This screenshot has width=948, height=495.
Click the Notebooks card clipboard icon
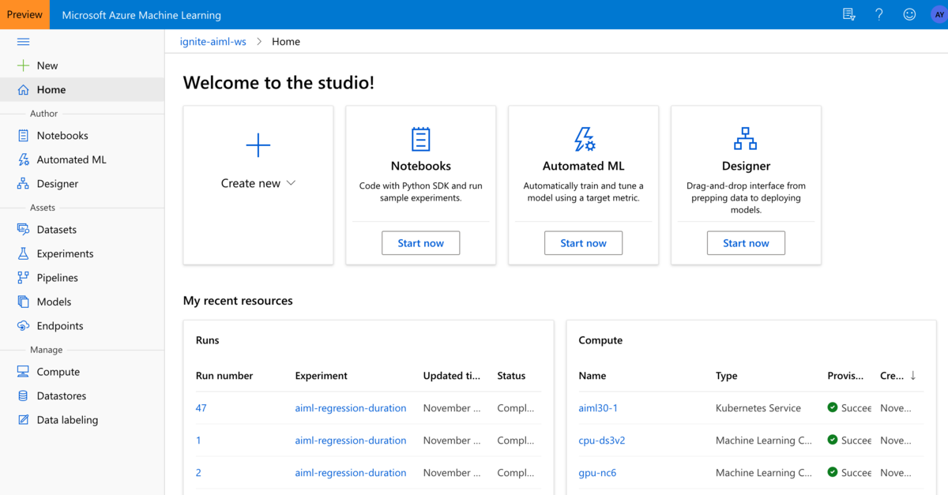(x=421, y=139)
